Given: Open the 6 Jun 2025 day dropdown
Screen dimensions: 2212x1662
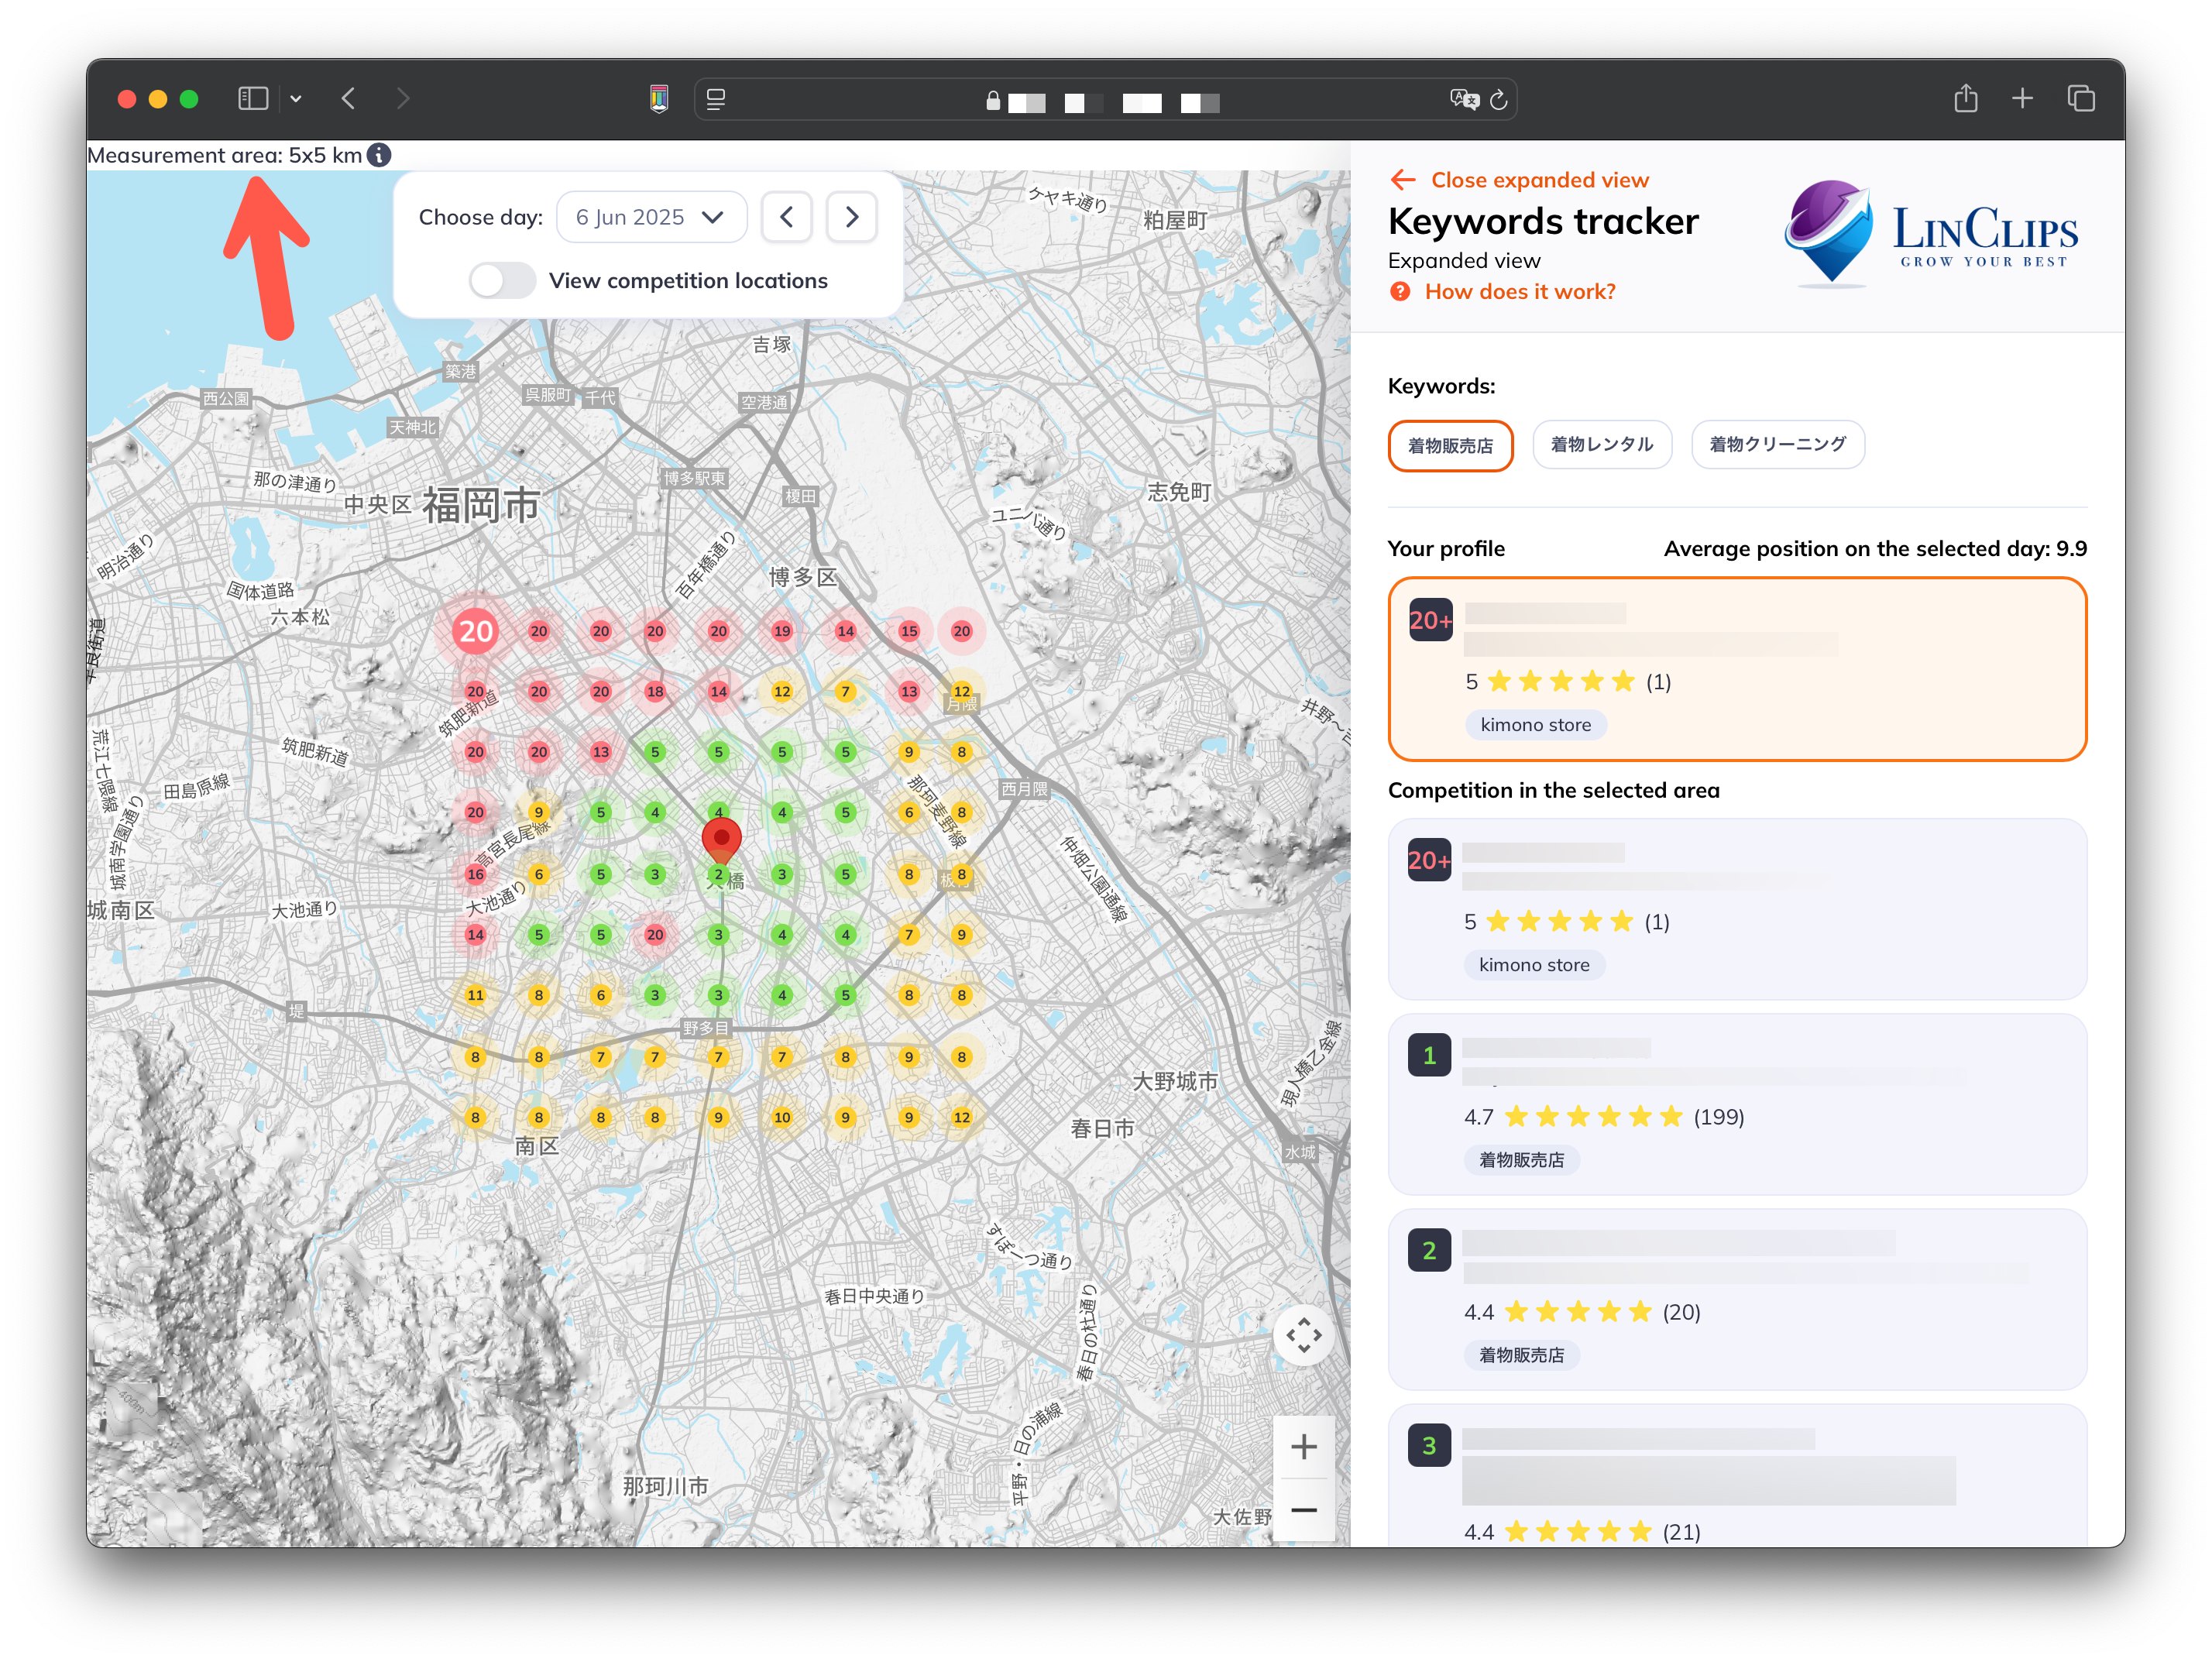Looking at the screenshot, I should (x=651, y=217).
